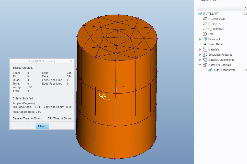Click the Edge count value 315
Screen dimensions: 247x164
(x=69, y=73)
